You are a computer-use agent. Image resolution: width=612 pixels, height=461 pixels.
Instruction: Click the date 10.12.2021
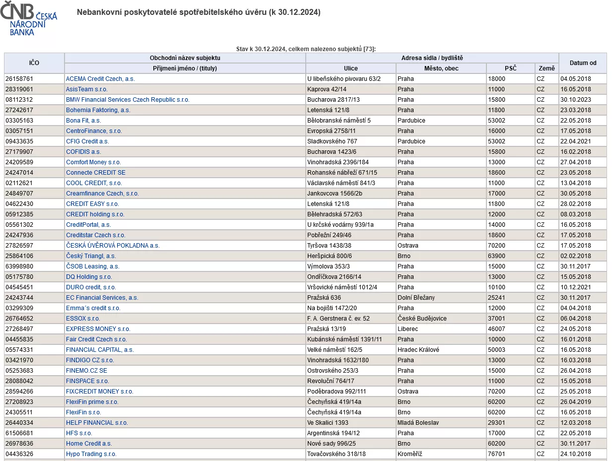576,287
